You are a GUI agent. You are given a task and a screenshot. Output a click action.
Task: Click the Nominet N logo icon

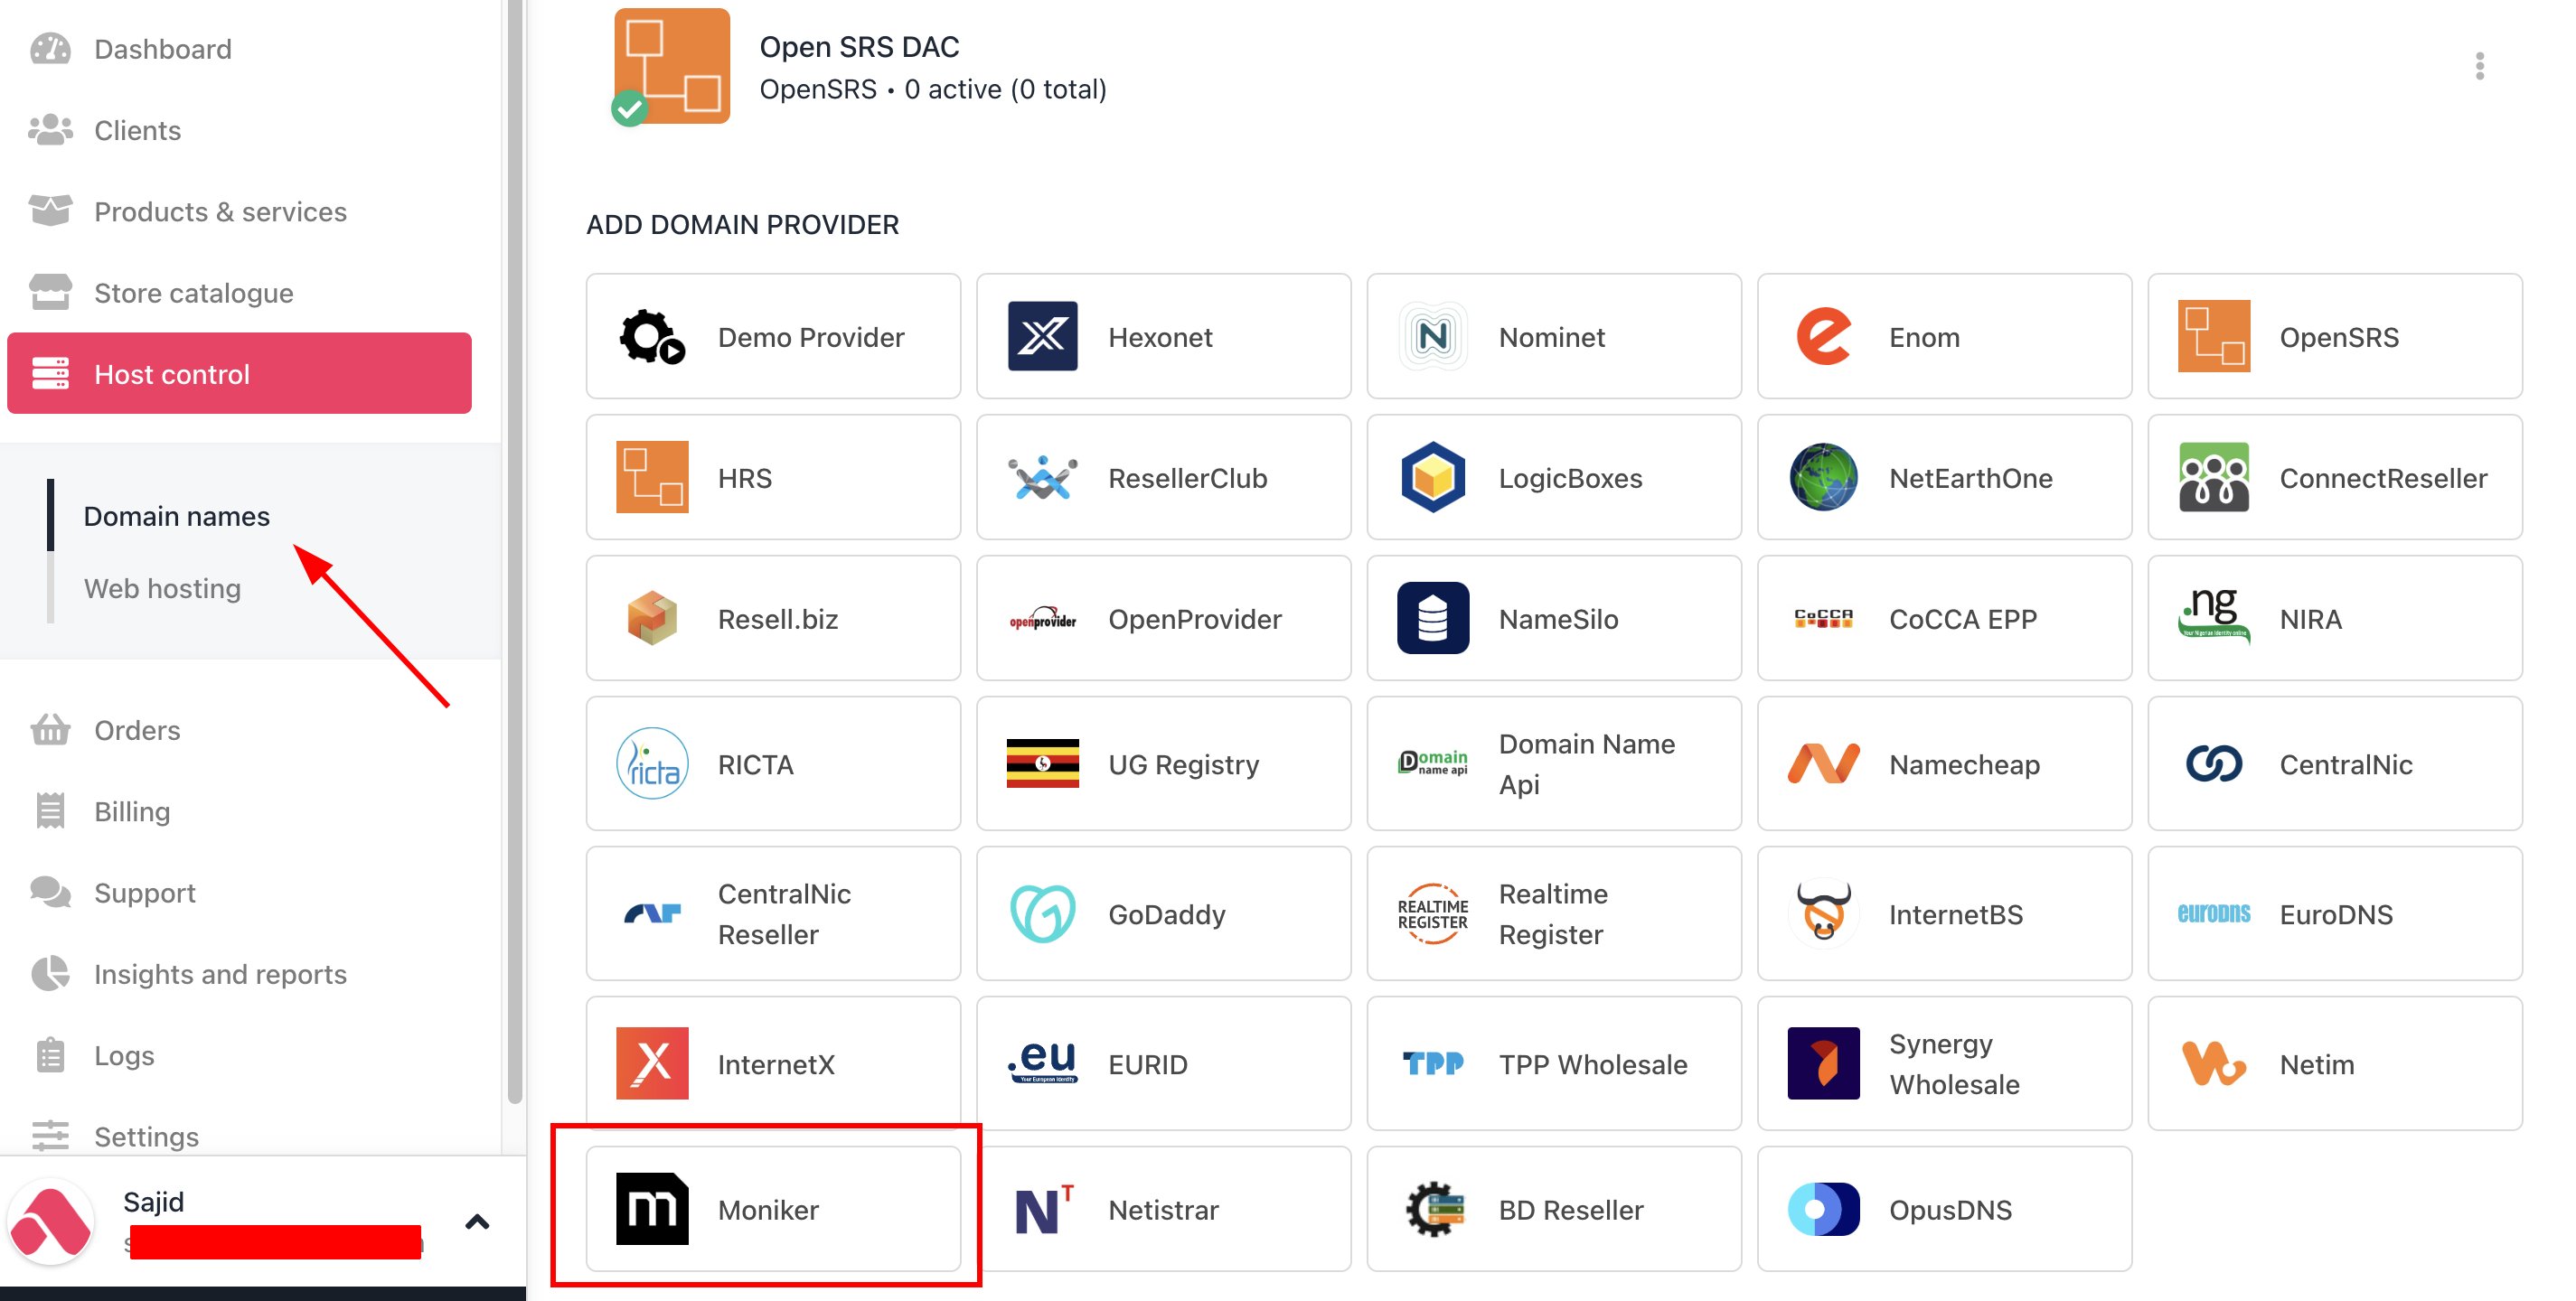[x=1432, y=336]
